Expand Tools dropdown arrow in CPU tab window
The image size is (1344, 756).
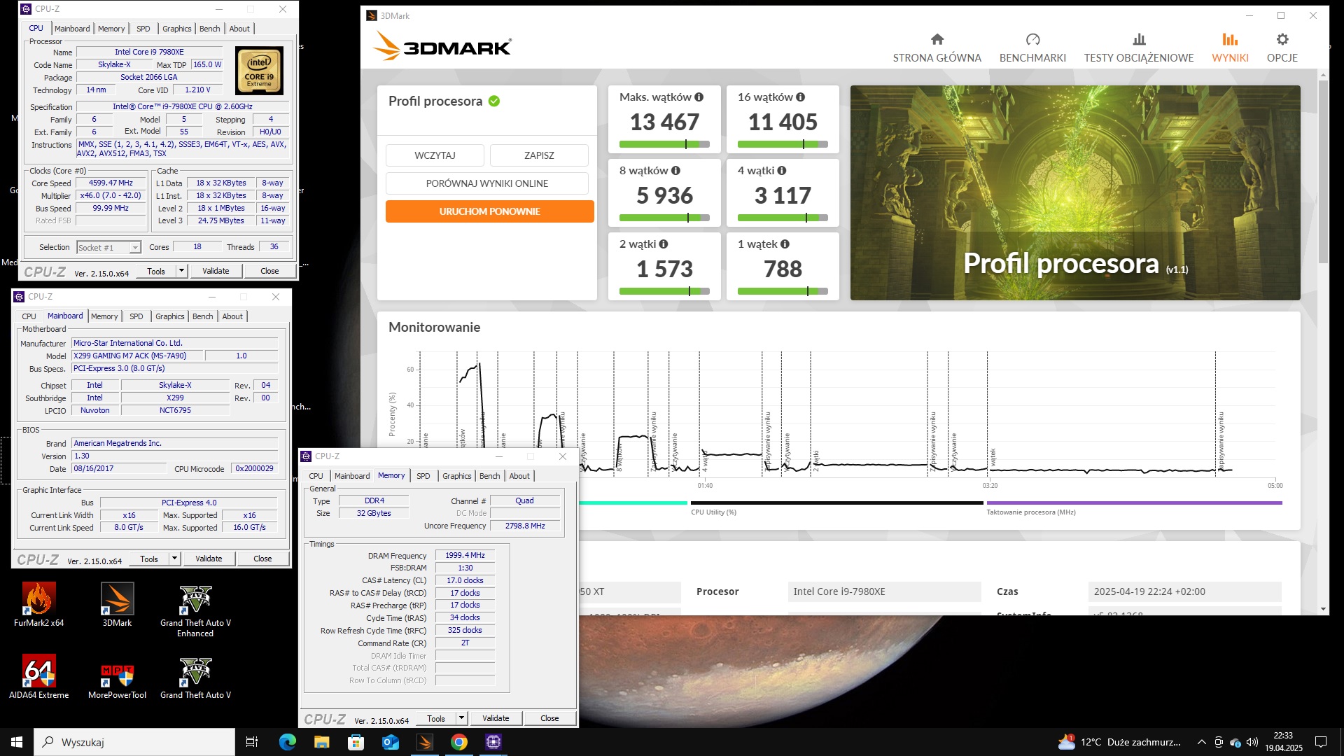pos(181,271)
